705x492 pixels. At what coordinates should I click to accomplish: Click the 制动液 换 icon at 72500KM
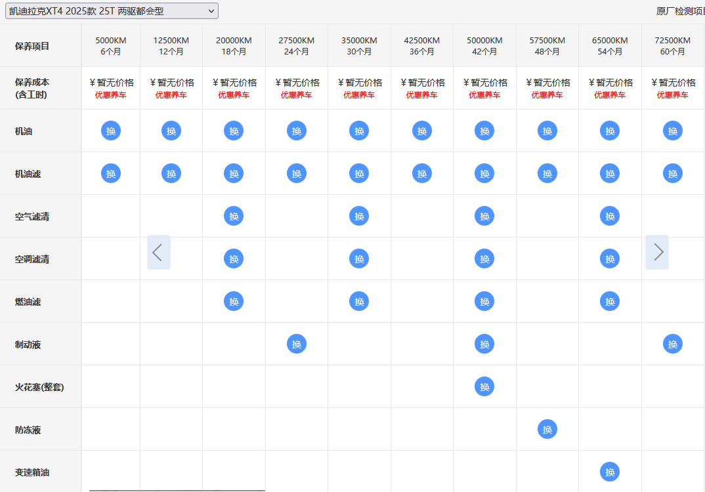click(x=673, y=344)
